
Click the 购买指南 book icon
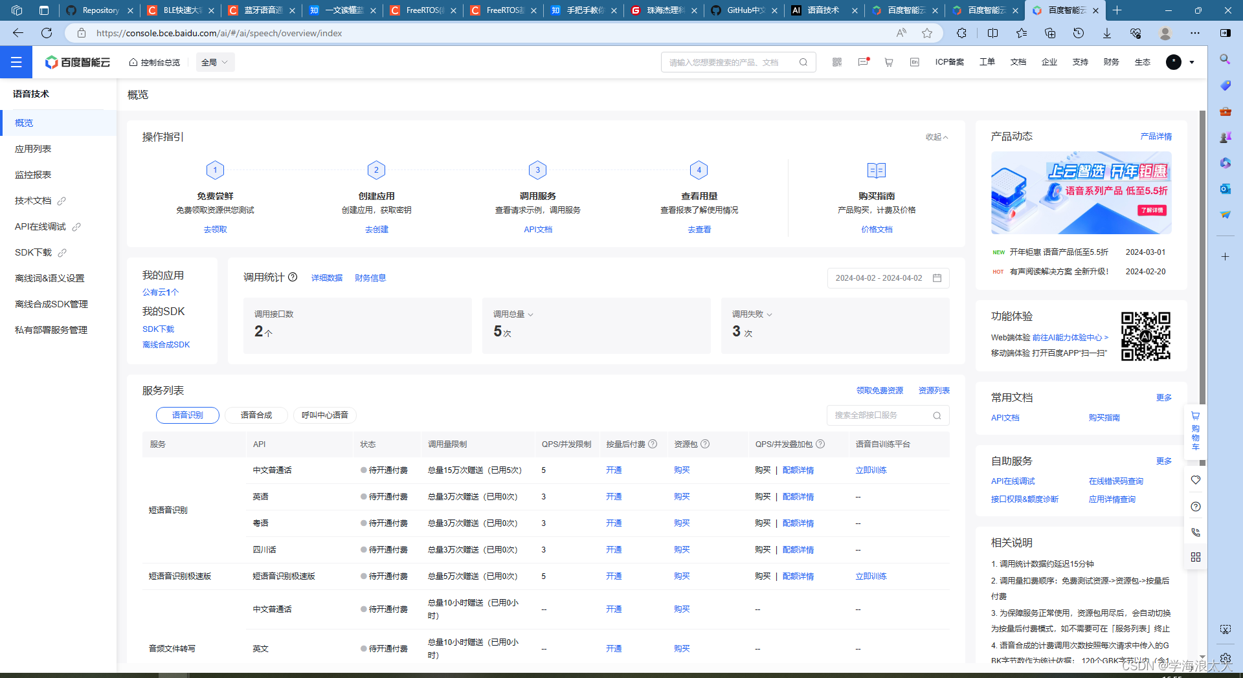pyautogui.click(x=877, y=170)
